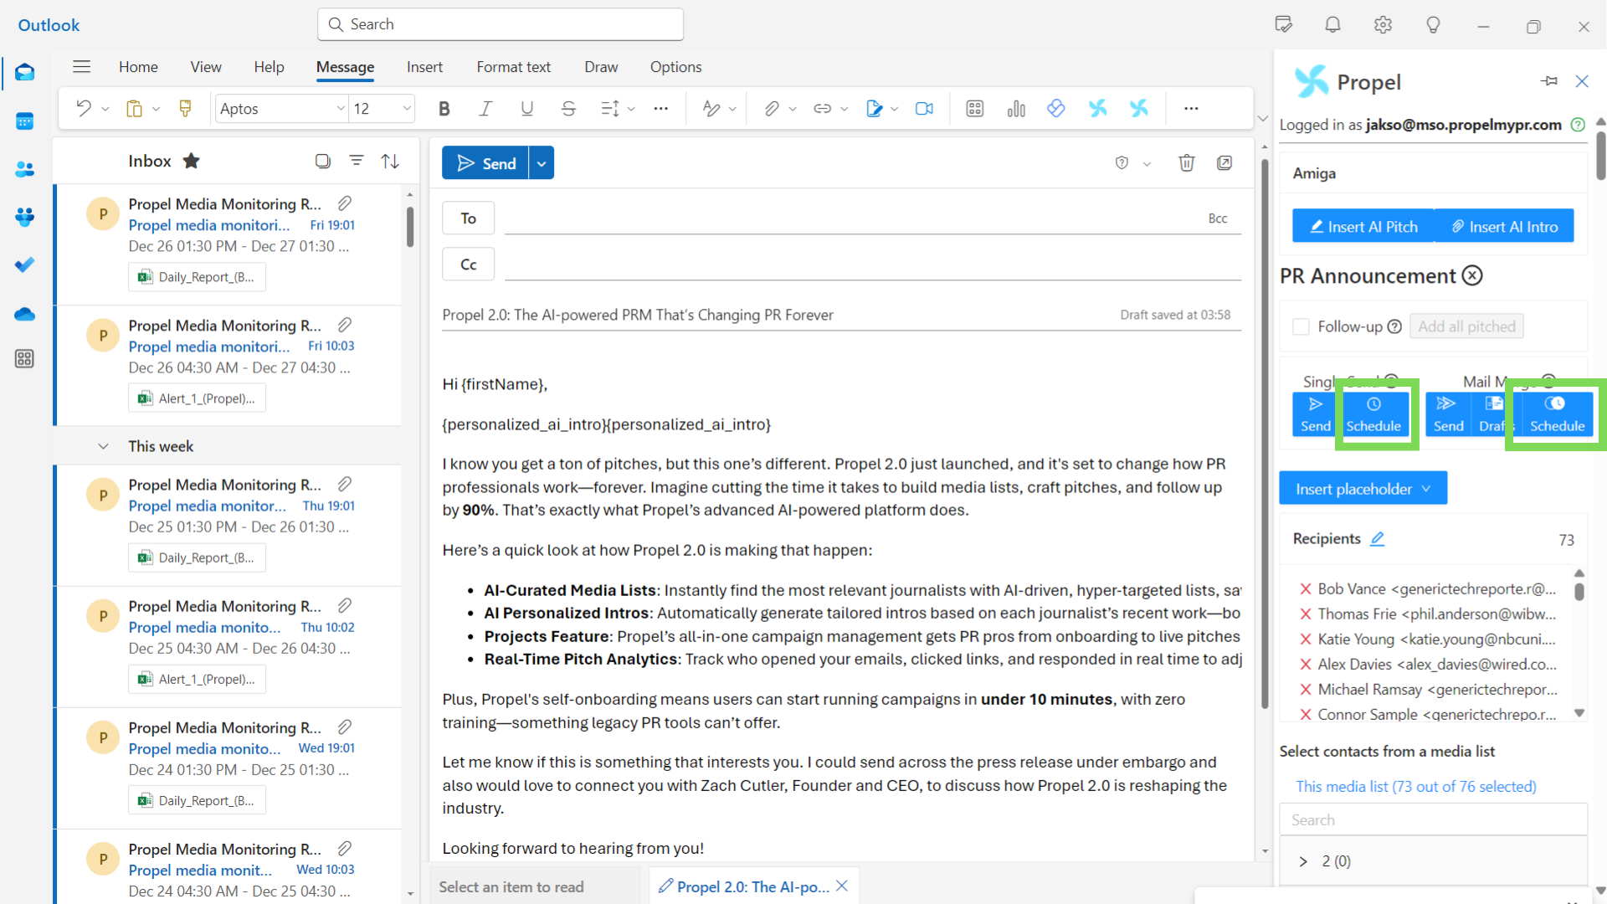The image size is (1607, 904).
Task: Expand the ribbon with the chevron
Action: click(1263, 118)
